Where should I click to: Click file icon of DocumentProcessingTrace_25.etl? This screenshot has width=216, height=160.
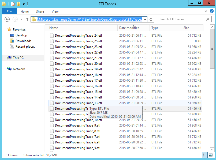[x=52, y=41]
